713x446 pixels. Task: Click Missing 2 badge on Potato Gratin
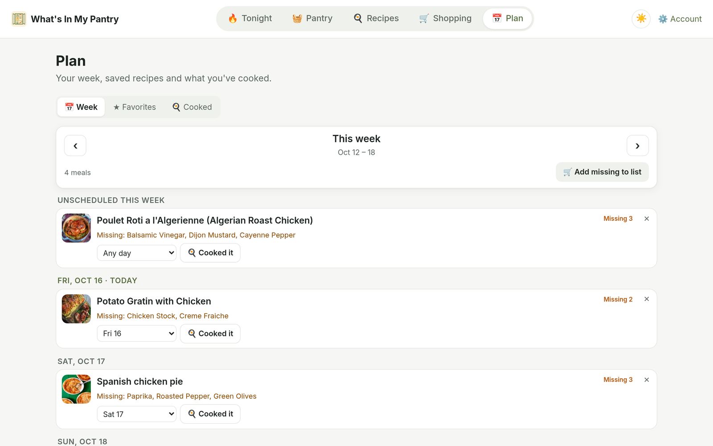pos(618,299)
